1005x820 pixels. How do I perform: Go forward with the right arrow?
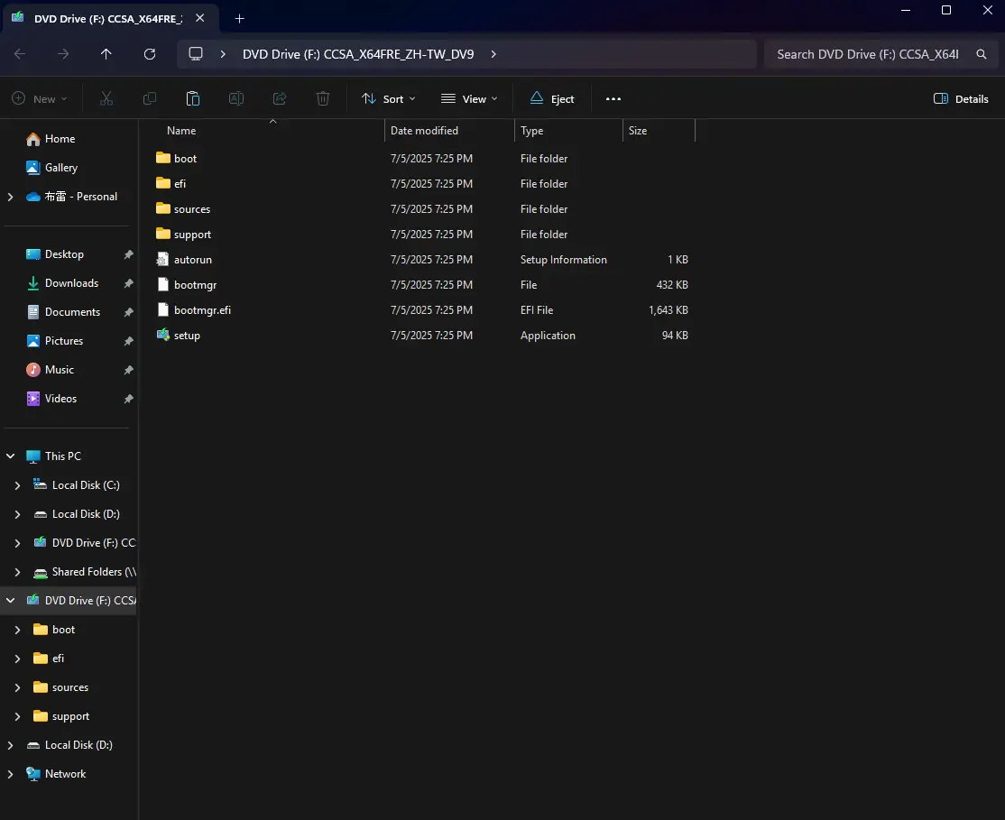click(x=63, y=54)
